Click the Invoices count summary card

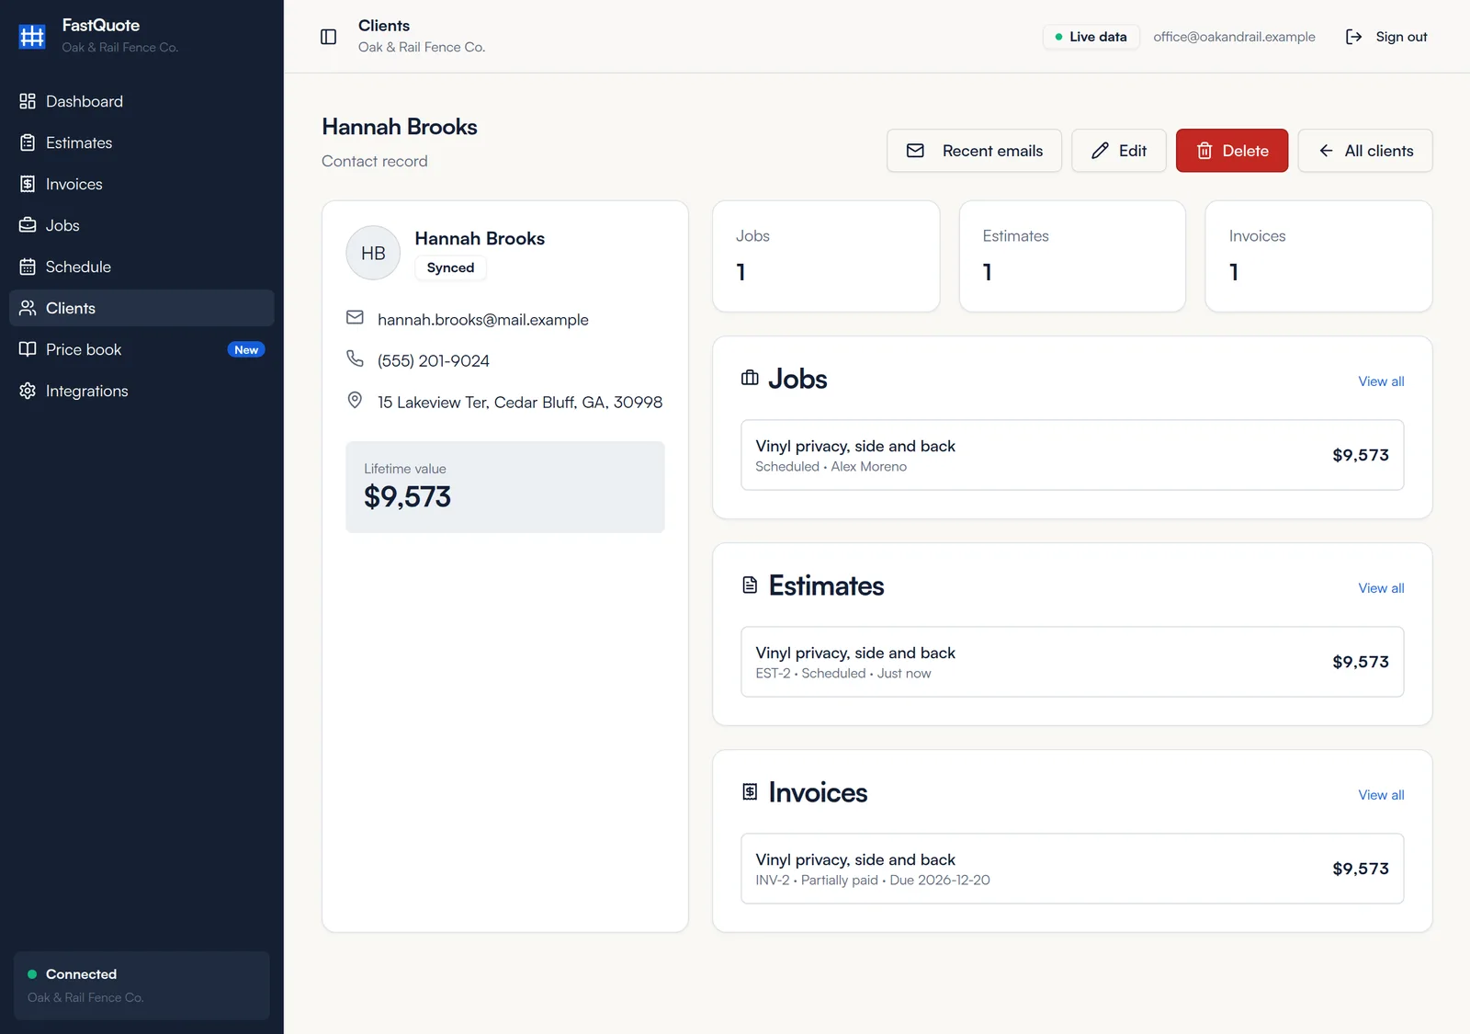point(1318,256)
